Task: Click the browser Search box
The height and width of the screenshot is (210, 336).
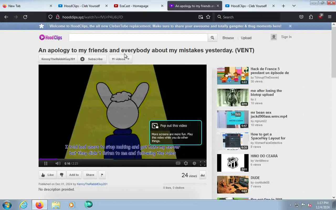Action: coord(248,17)
